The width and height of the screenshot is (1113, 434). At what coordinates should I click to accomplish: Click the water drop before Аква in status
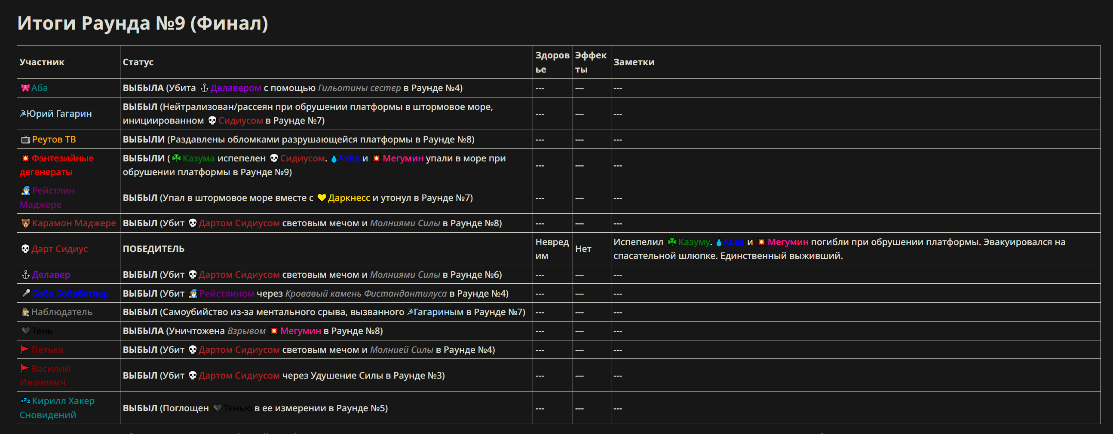pos(334,158)
